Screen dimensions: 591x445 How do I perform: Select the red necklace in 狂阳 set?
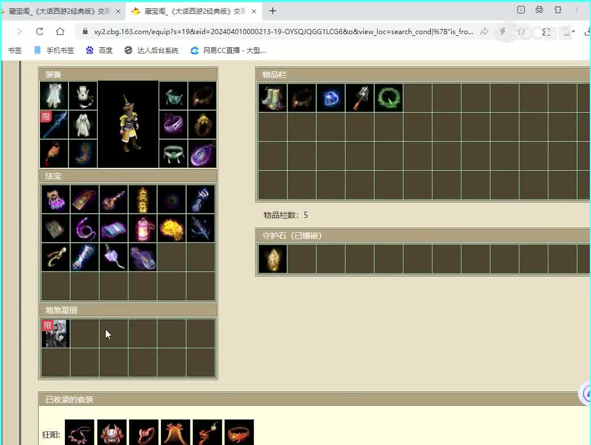point(80,433)
